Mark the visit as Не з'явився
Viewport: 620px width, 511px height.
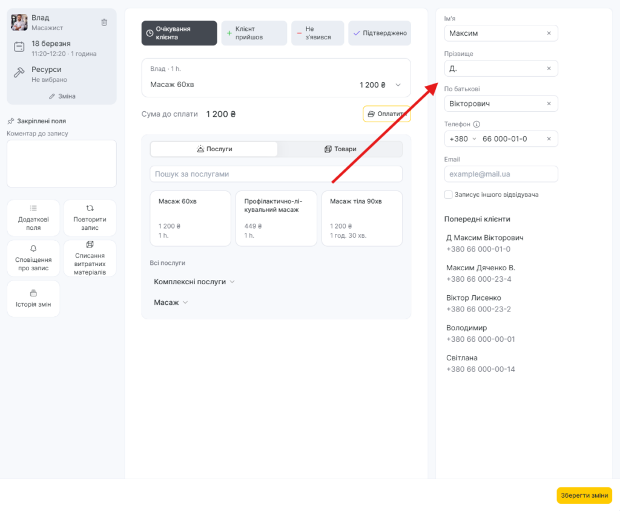[x=317, y=33]
